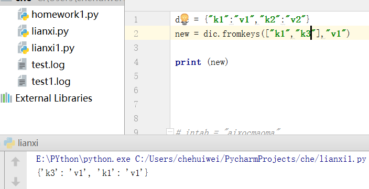Collapse the code fold marker at line 9

tap(170, 131)
